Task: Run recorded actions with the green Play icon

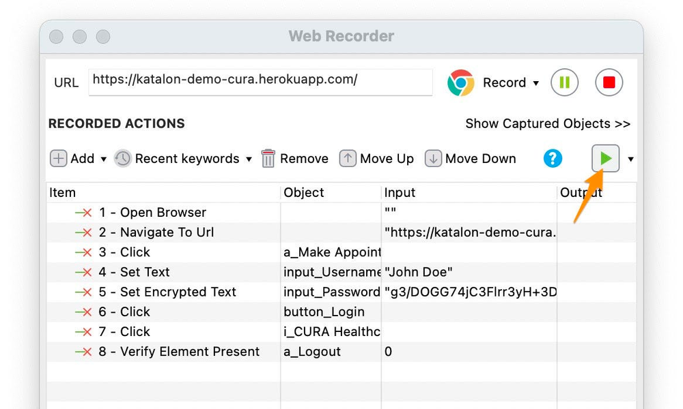Action: click(605, 158)
